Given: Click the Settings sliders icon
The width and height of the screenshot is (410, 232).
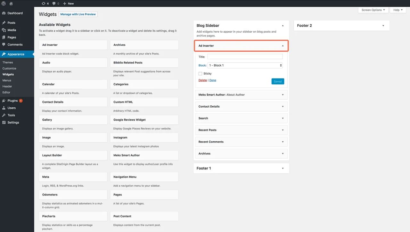Looking at the screenshot, I should [x=4, y=122].
